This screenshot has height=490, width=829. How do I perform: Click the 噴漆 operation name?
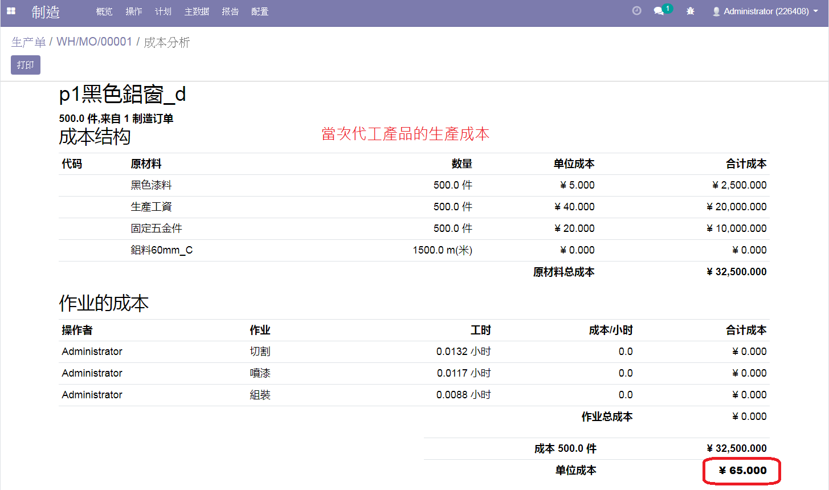pyautogui.click(x=260, y=373)
